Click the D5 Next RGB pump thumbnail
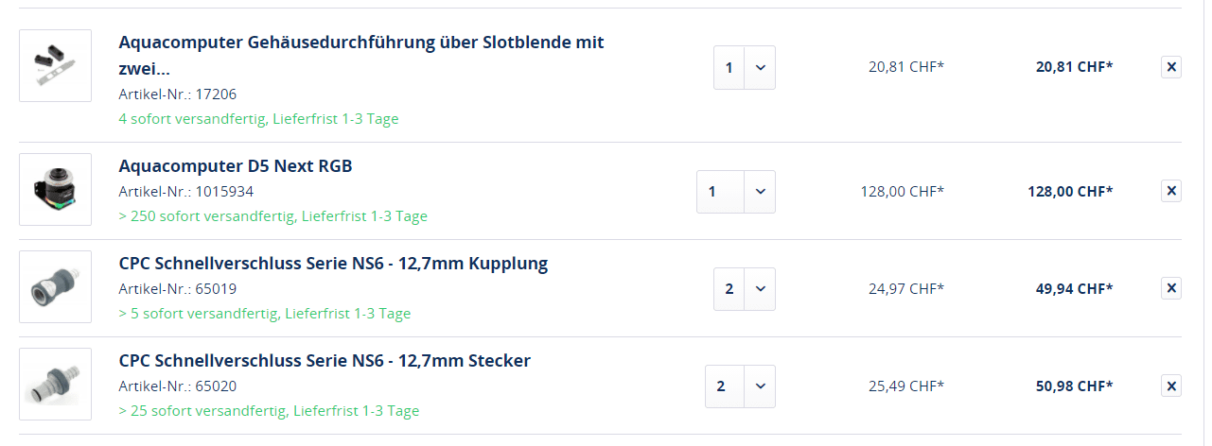Viewport: 1212px width, 446px height. click(55, 190)
